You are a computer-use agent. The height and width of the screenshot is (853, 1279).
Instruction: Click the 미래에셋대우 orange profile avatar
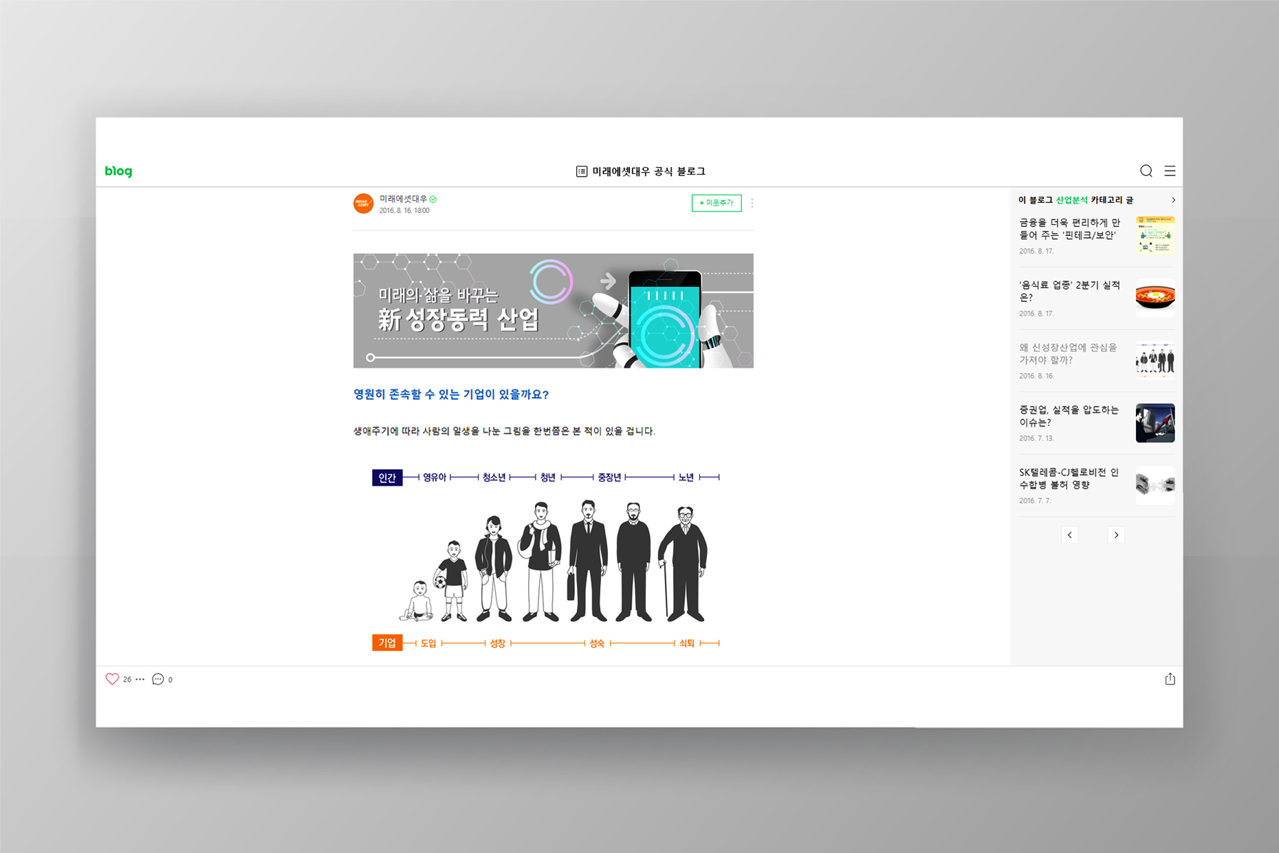point(363,204)
